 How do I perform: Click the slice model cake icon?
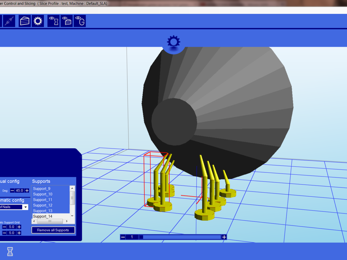pos(25,21)
